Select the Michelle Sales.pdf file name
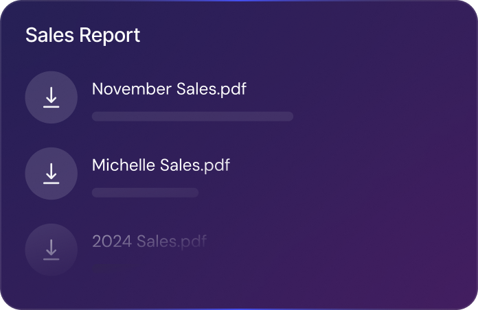 [x=161, y=165]
